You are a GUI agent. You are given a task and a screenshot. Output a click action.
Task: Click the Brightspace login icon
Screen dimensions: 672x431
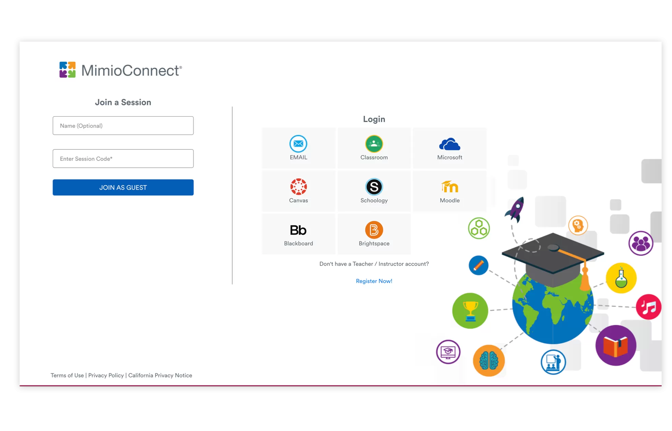[374, 229]
